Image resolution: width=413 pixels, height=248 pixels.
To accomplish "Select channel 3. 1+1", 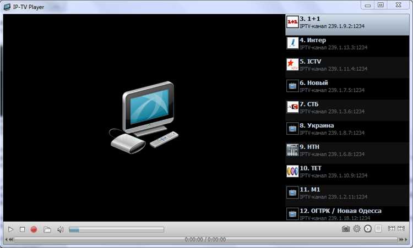I will tap(347, 25).
